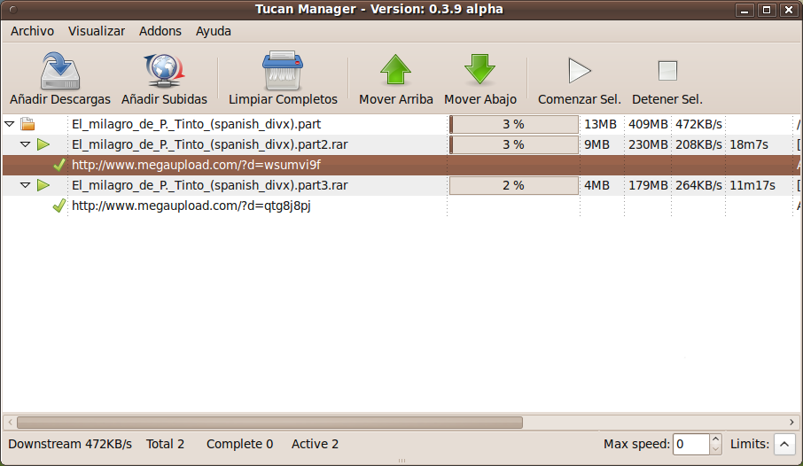This screenshot has height=466, width=803.
Task: Maximize the Tucan Manager window
Action: (x=767, y=10)
